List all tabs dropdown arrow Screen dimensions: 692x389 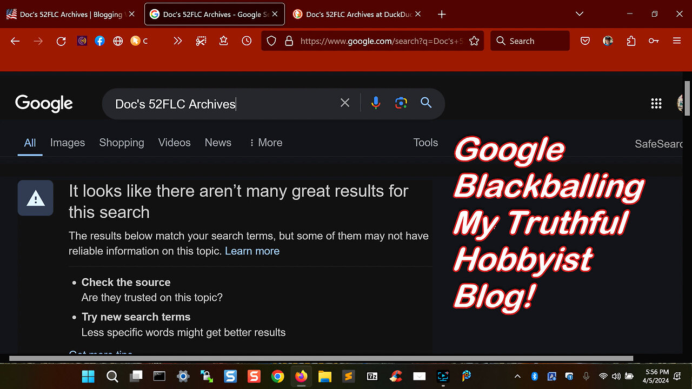(580, 14)
